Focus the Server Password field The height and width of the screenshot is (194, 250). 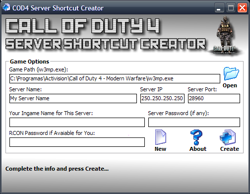[x=194, y=122]
